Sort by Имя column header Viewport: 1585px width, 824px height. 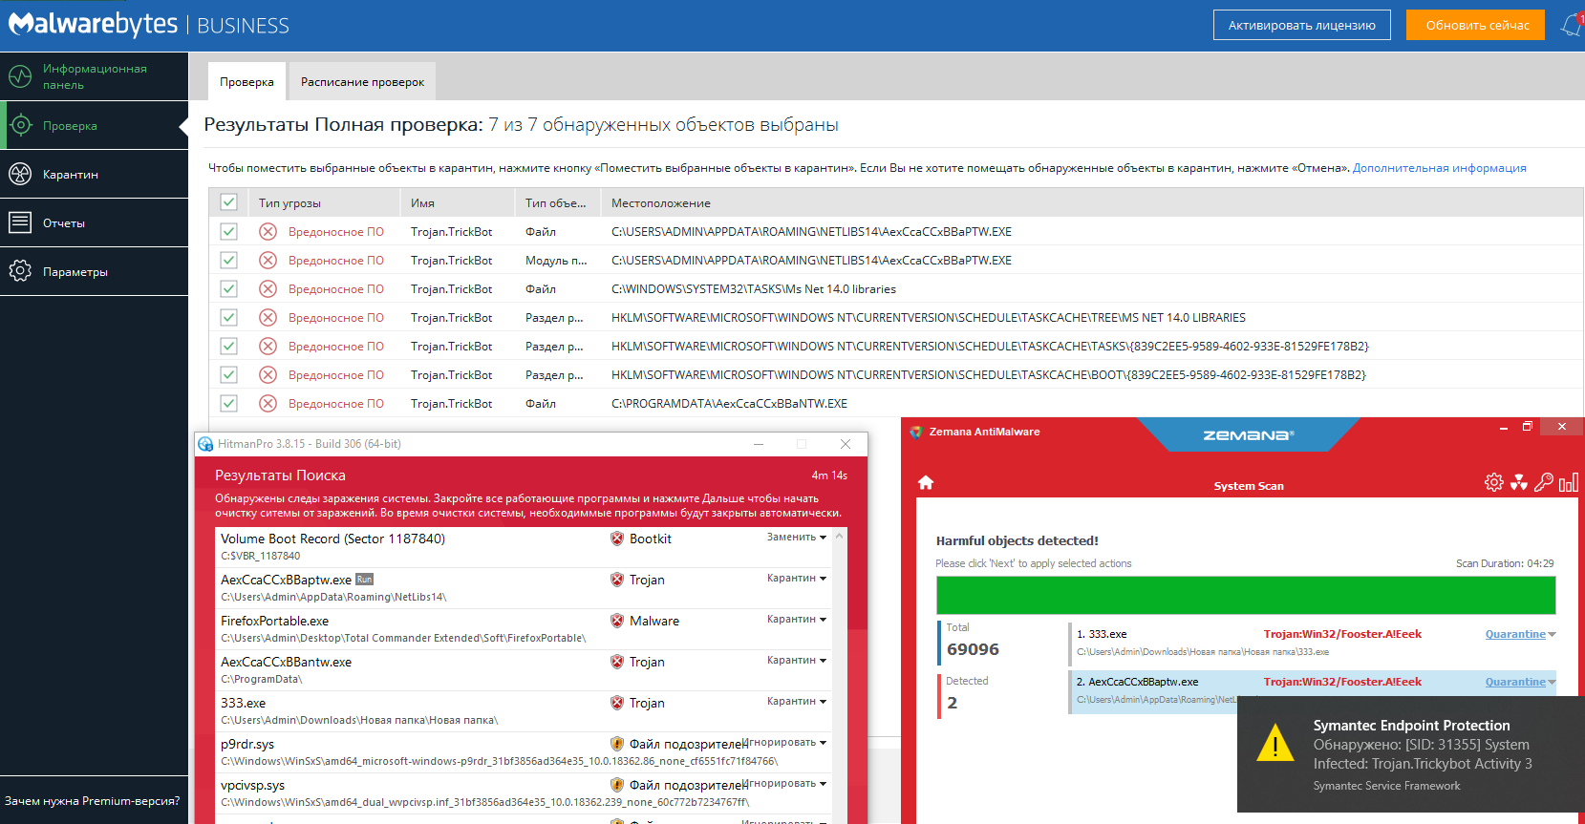tap(457, 202)
